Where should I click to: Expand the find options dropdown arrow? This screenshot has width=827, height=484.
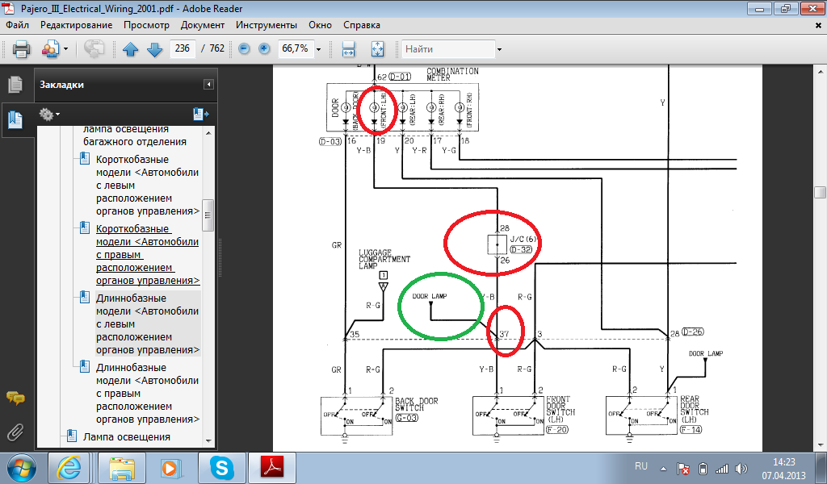pos(499,49)
